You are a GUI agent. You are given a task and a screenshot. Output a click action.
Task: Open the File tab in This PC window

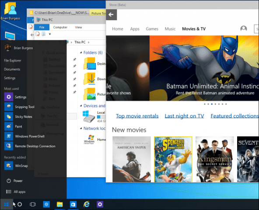tap(42, 27)
